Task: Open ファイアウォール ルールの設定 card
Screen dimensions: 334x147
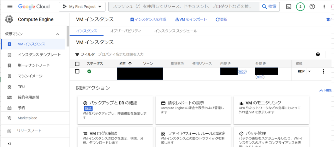Action: click(x=193, y=137)
